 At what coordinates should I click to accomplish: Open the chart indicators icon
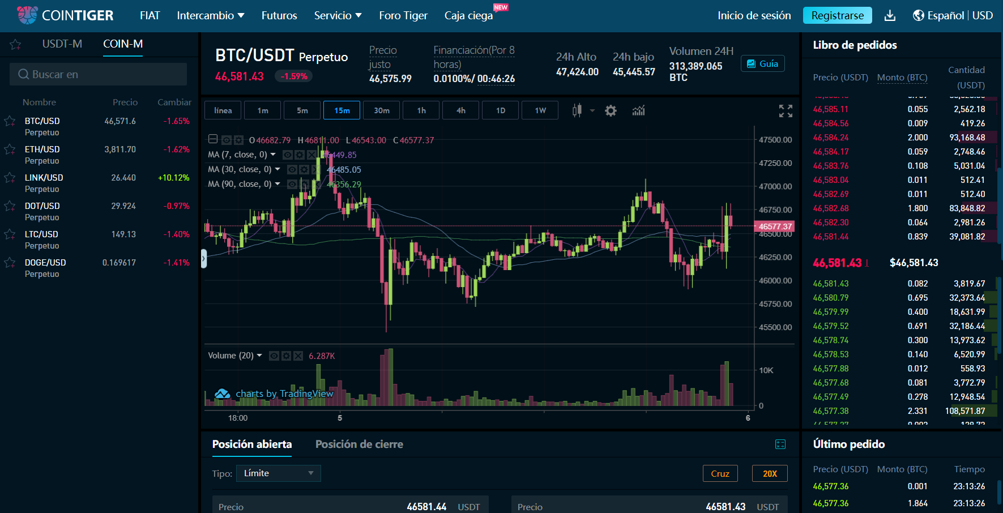click(x=638, y=110)
